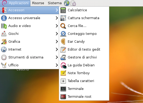Launch Calcolatrice from the submenu
The width and height of the screenshot is (143, 103).
click(84, 10)
